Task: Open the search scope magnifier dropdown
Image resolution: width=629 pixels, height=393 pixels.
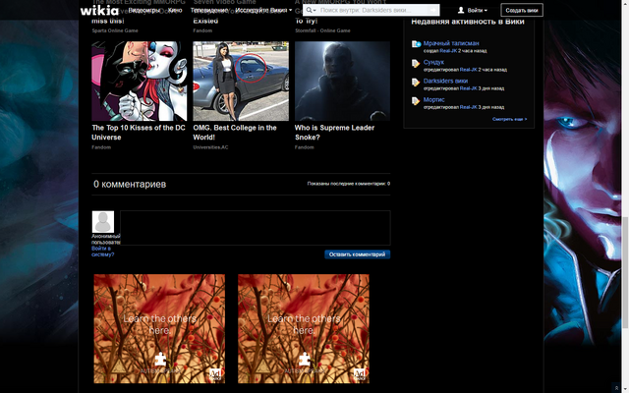Action: pyautogui.click(x=311, y=10)
